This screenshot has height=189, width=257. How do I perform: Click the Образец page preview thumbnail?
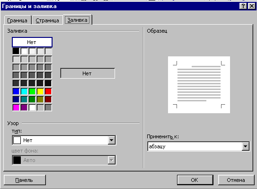(199, 85)
